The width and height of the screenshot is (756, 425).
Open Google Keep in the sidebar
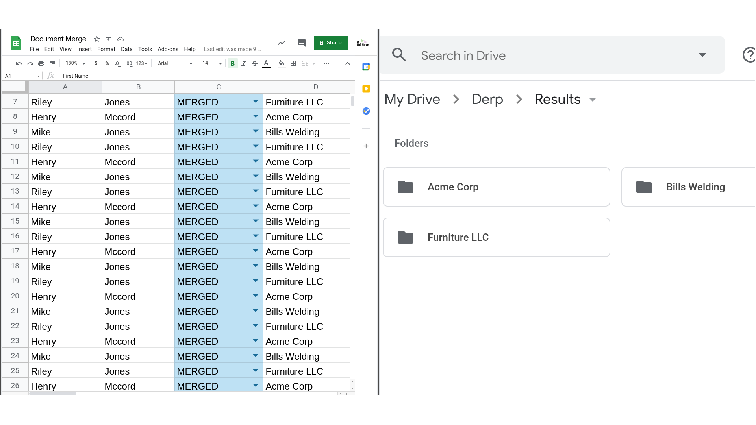[x=366, y=89]
